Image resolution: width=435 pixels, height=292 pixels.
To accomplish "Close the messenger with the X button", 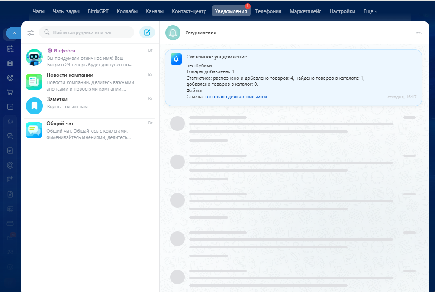I will pos(14,33).
